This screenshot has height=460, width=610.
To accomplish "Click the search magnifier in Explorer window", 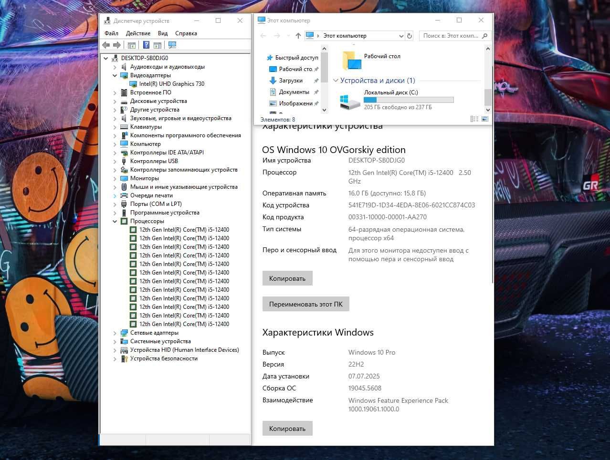I will 485,36.
